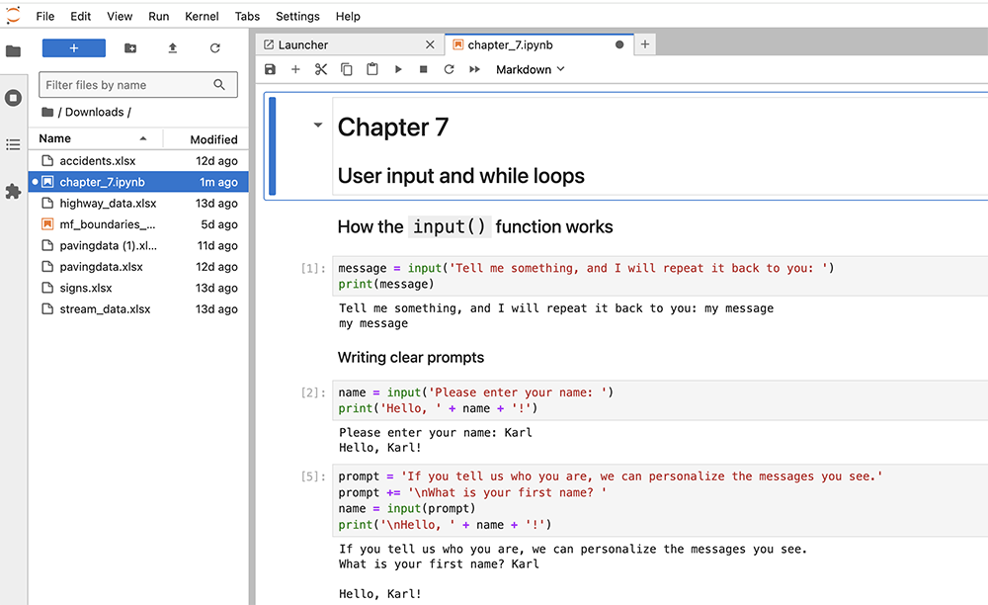Select stream_data.xlsx file
The height and width of the screenshot is (605, 988).
click(138, 308)
